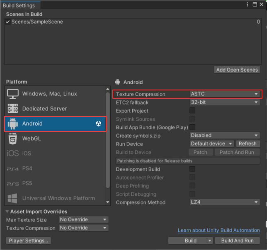This screenshot has height=250, width=267.
Task: Choose the PS5 platform icon
Action: (12, 183)
